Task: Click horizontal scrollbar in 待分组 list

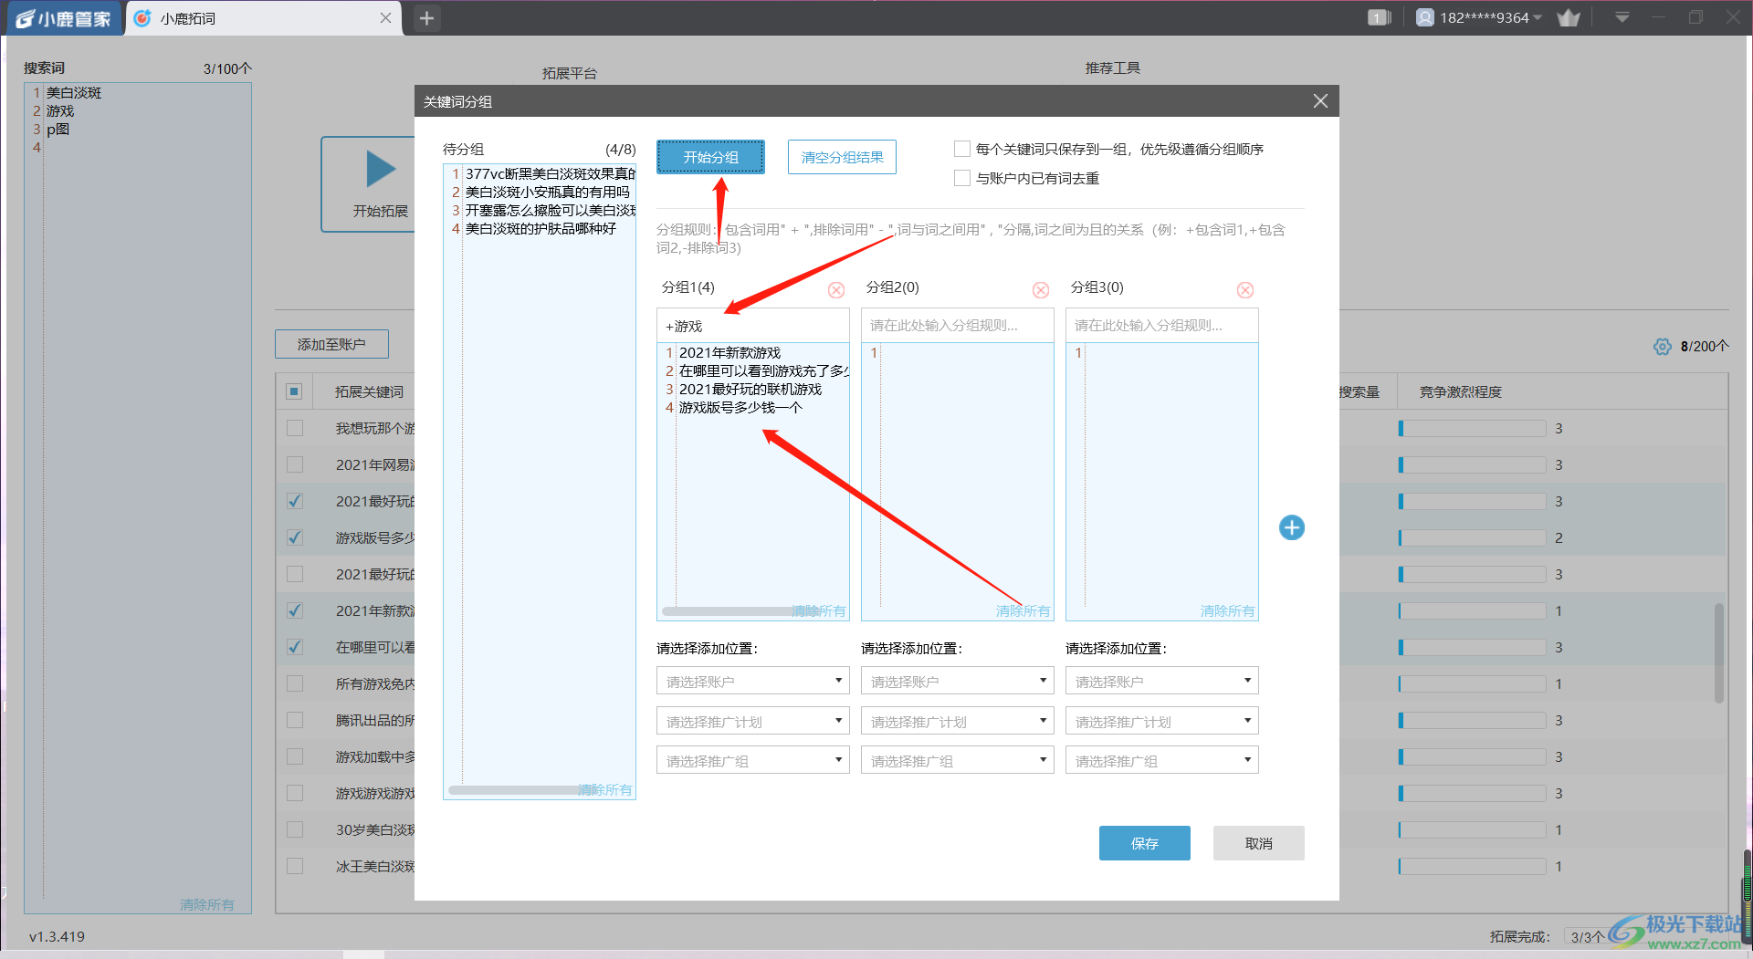Action: 520,790
